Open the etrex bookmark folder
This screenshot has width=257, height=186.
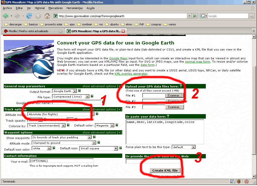pyautogui.click(x=127, y=24)
